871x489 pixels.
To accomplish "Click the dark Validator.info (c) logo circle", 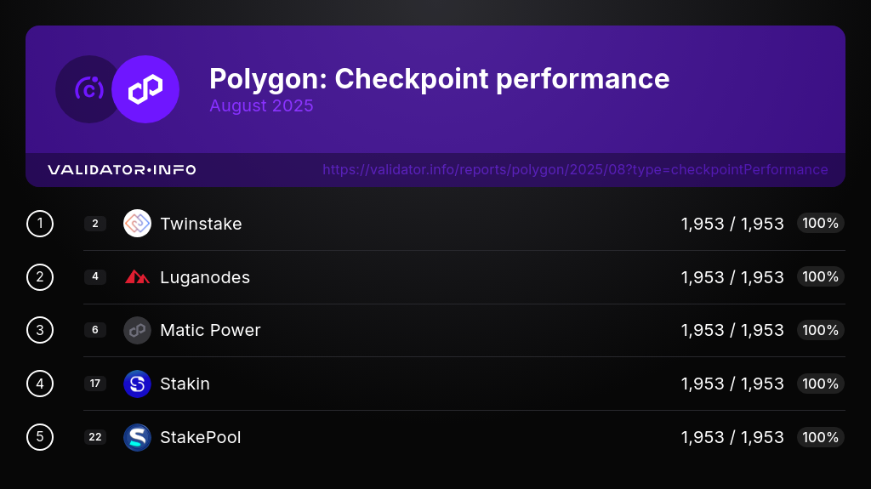I will tap(87, 89).
